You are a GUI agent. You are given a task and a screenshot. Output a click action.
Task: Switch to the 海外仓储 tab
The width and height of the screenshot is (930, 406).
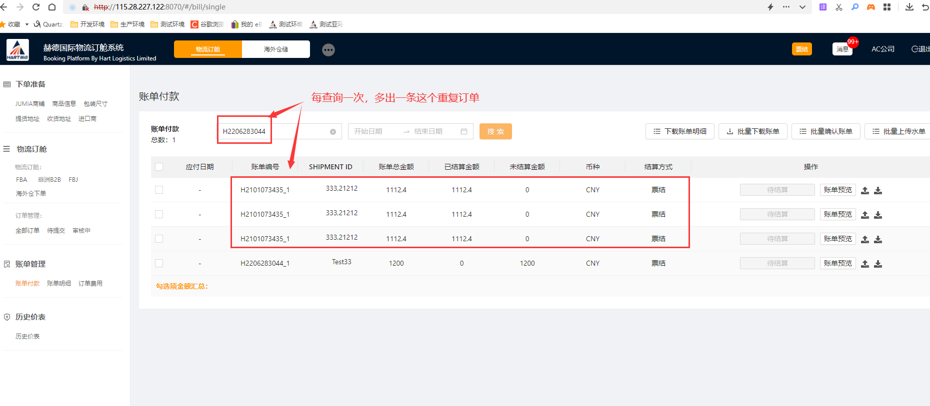(276, 49)
